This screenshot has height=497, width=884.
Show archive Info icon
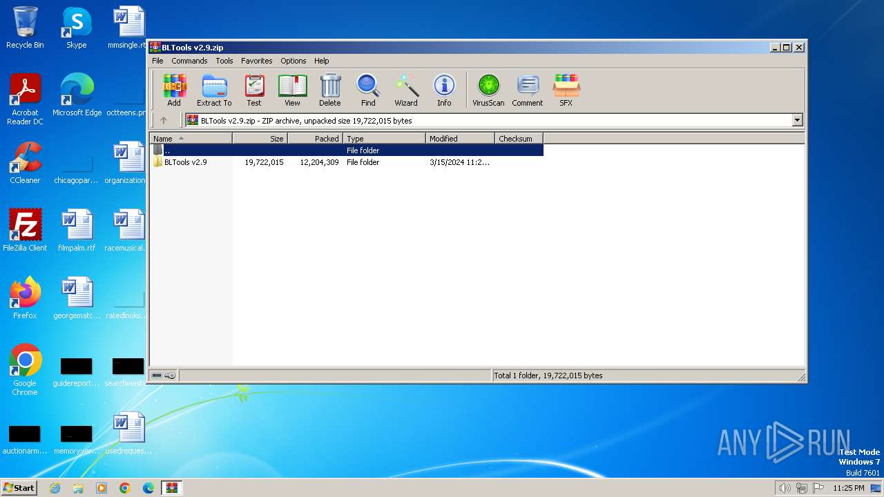coord(444,90)
